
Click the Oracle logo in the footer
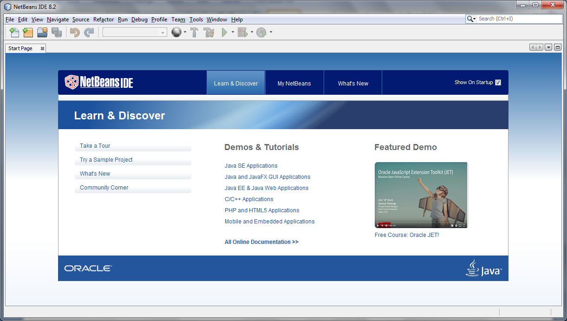[x=88, y=269]
